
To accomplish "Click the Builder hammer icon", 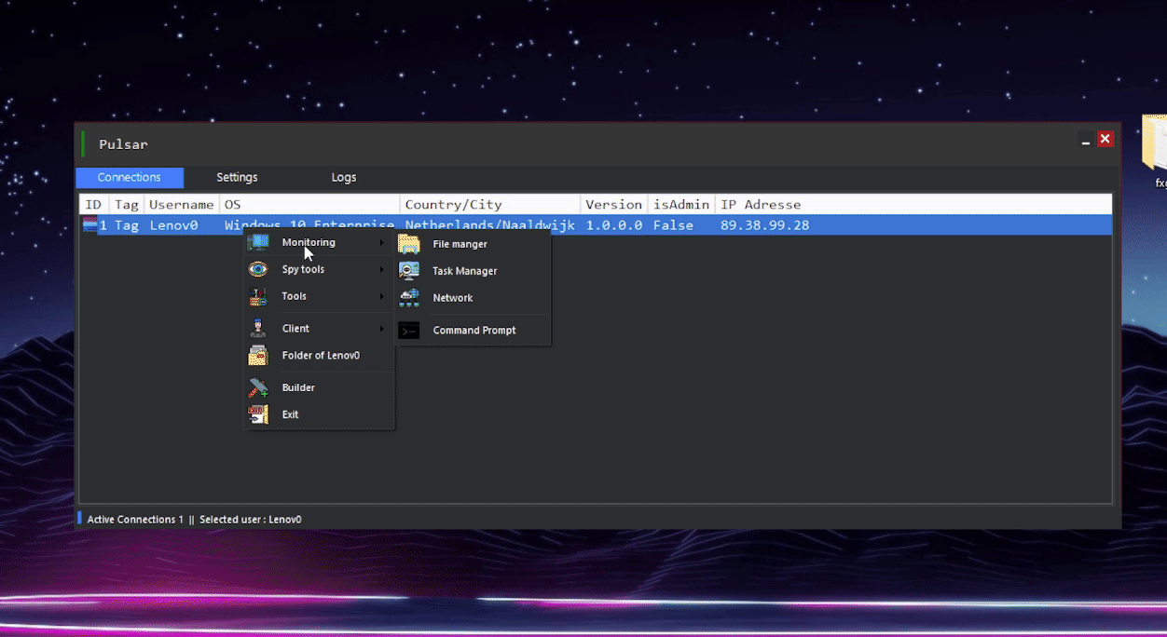I will [258, 387].
